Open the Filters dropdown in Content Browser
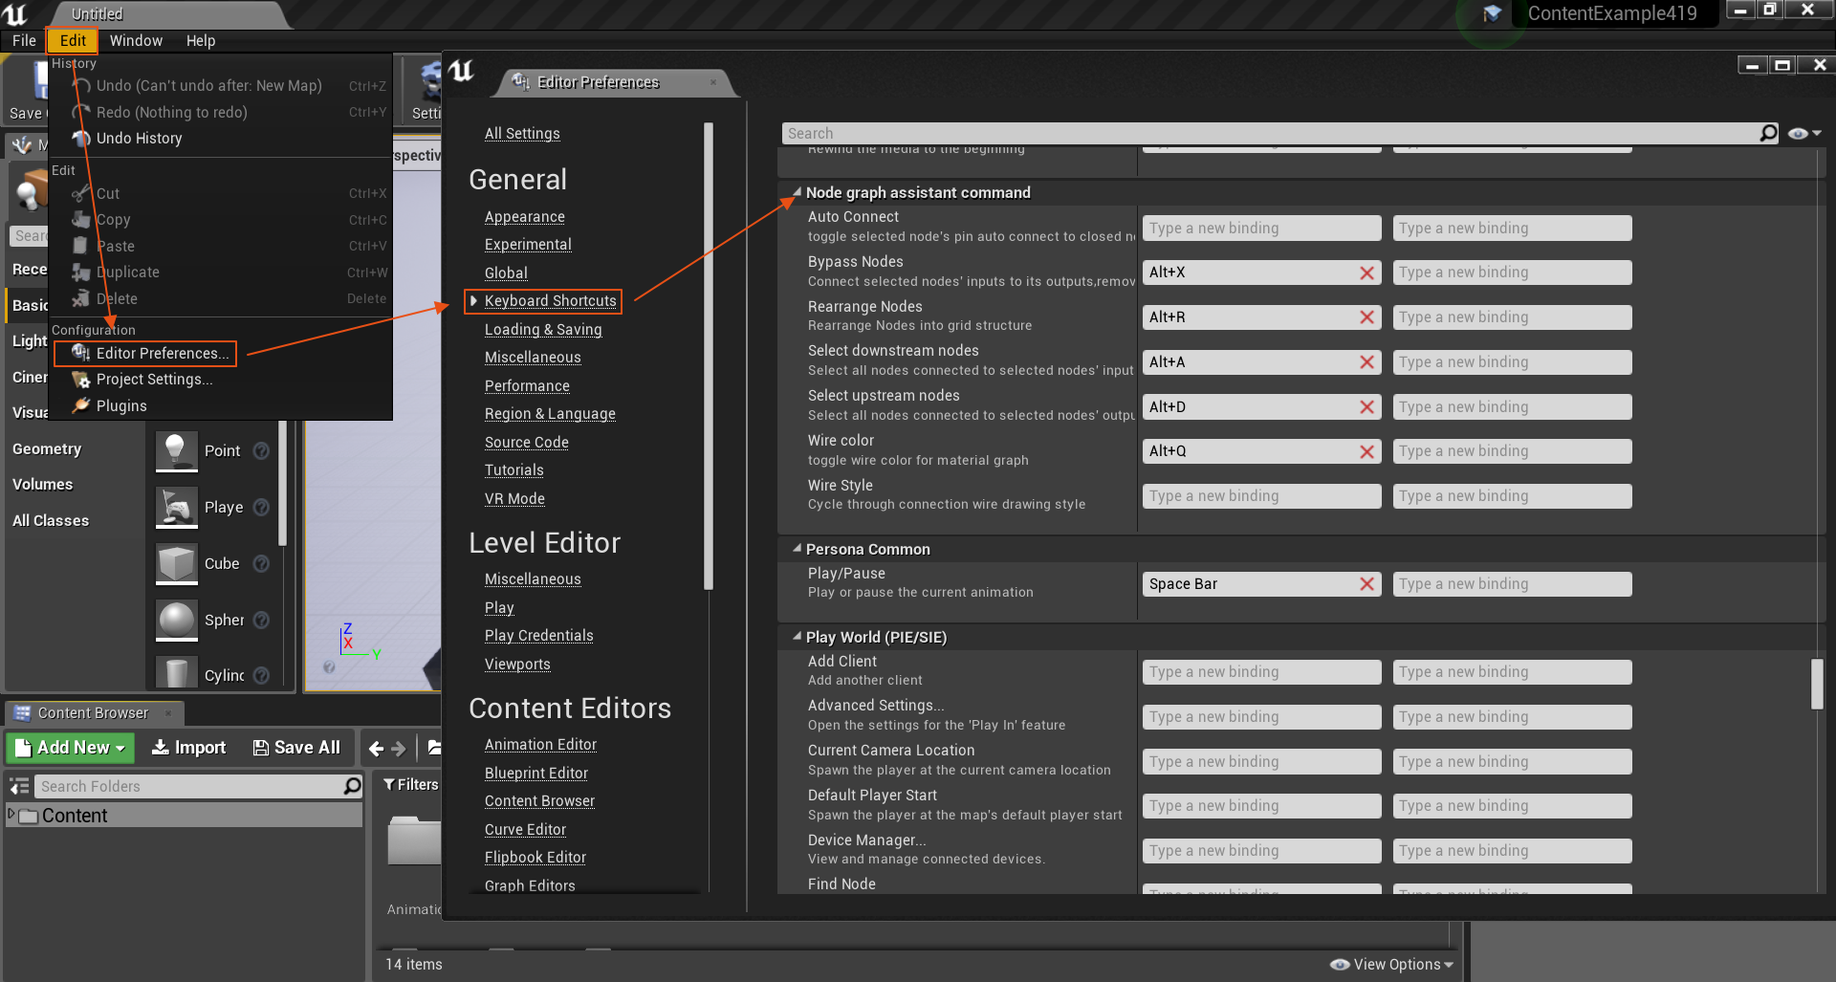The height and width of the screenshot is (982, 1836). 411,784
